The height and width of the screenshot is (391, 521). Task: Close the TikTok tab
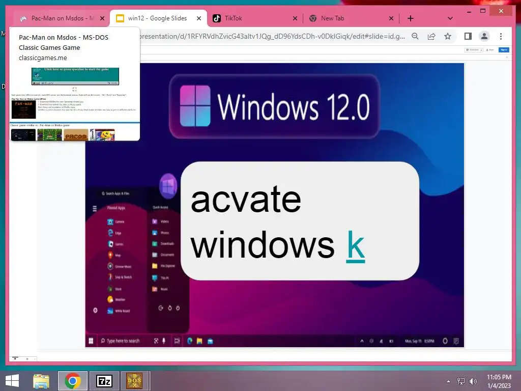(295, 18)
